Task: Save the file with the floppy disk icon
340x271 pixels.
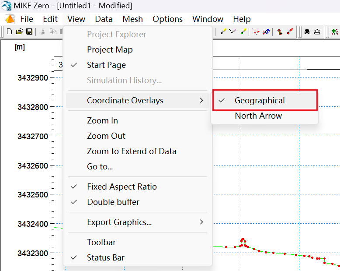Action: point(29,32)
